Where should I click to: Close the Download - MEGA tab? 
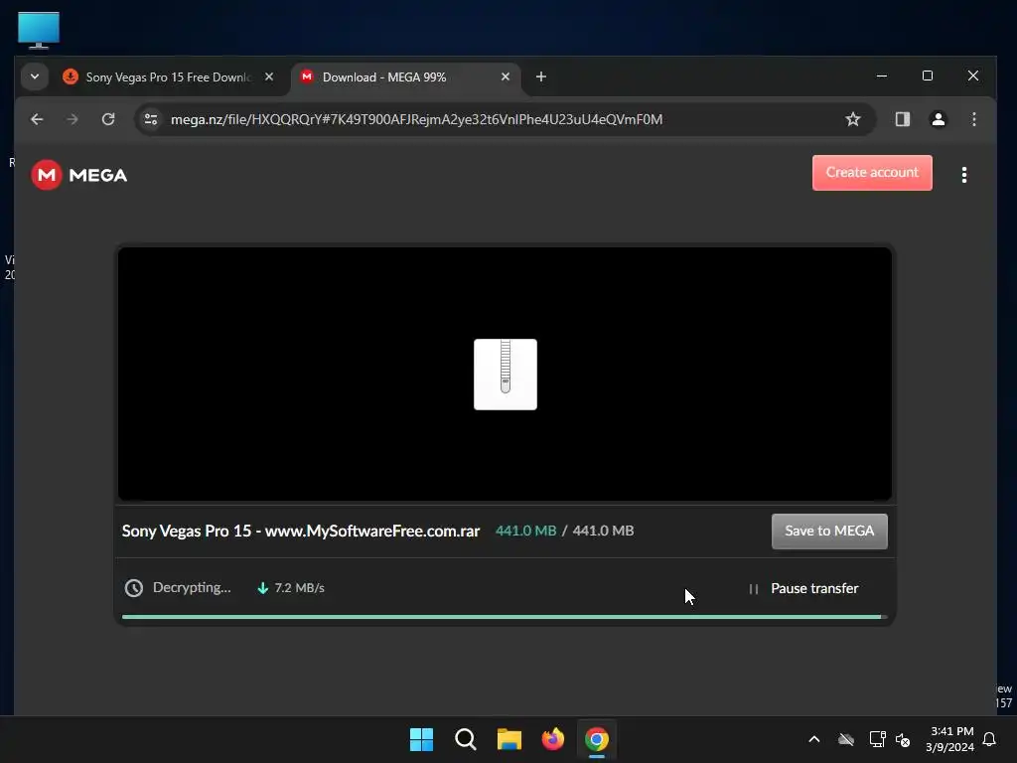pos(506,76)
